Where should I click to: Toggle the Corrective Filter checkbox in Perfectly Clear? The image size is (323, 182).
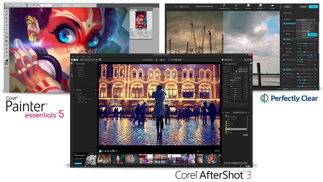284,31
